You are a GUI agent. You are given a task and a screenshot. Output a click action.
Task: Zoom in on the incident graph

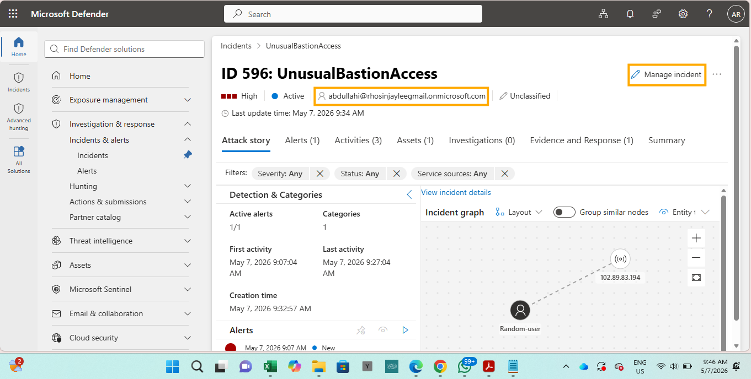coord(696,238)
